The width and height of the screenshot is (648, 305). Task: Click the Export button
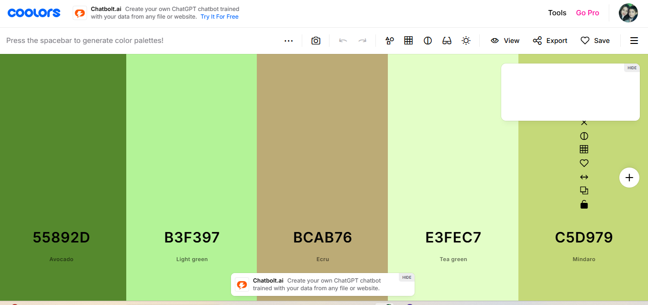pos(550,41)
